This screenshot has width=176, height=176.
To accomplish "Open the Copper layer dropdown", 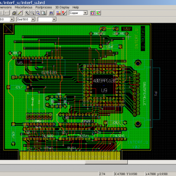I will pos(85,13).
